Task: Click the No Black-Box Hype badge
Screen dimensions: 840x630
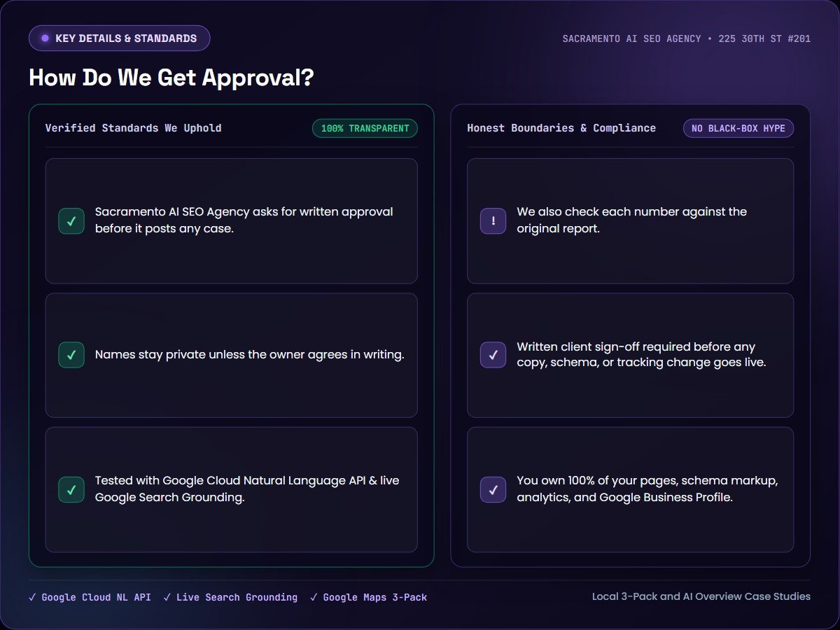Action: click(738, 128)
